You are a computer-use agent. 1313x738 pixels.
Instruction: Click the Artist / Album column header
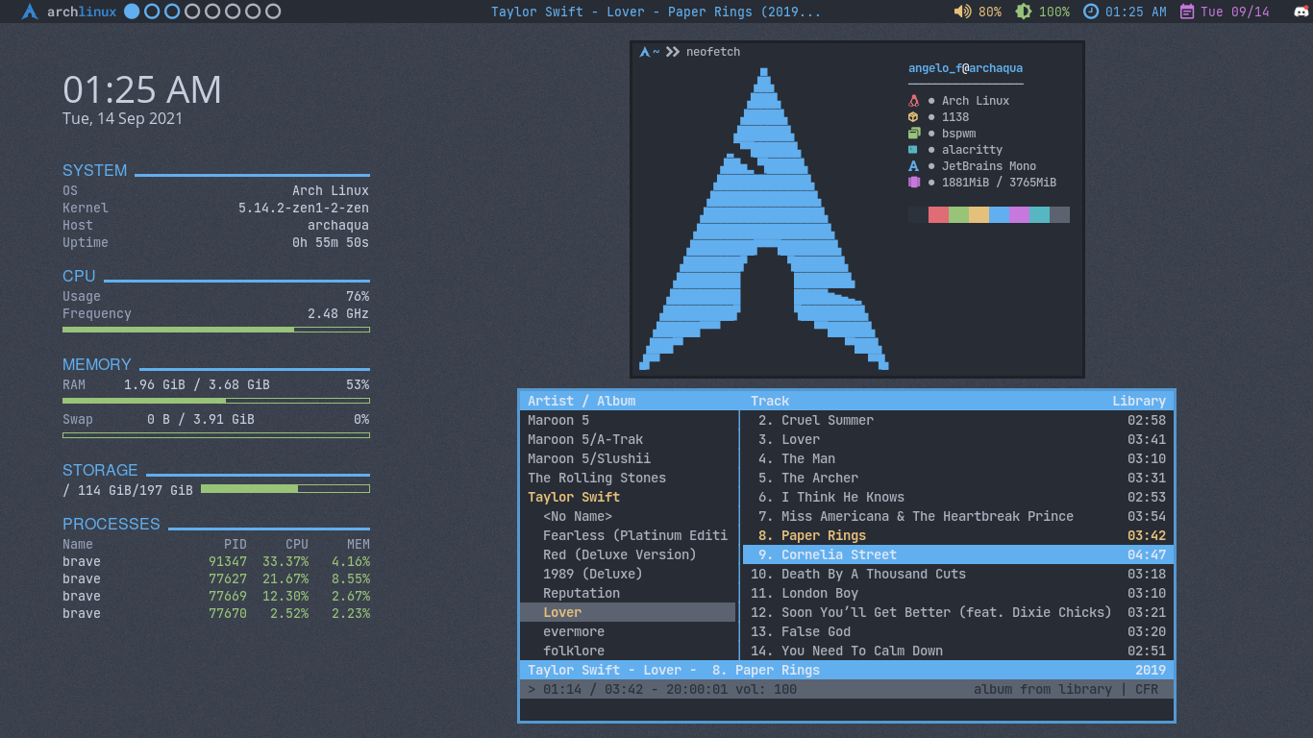point(582,401)
